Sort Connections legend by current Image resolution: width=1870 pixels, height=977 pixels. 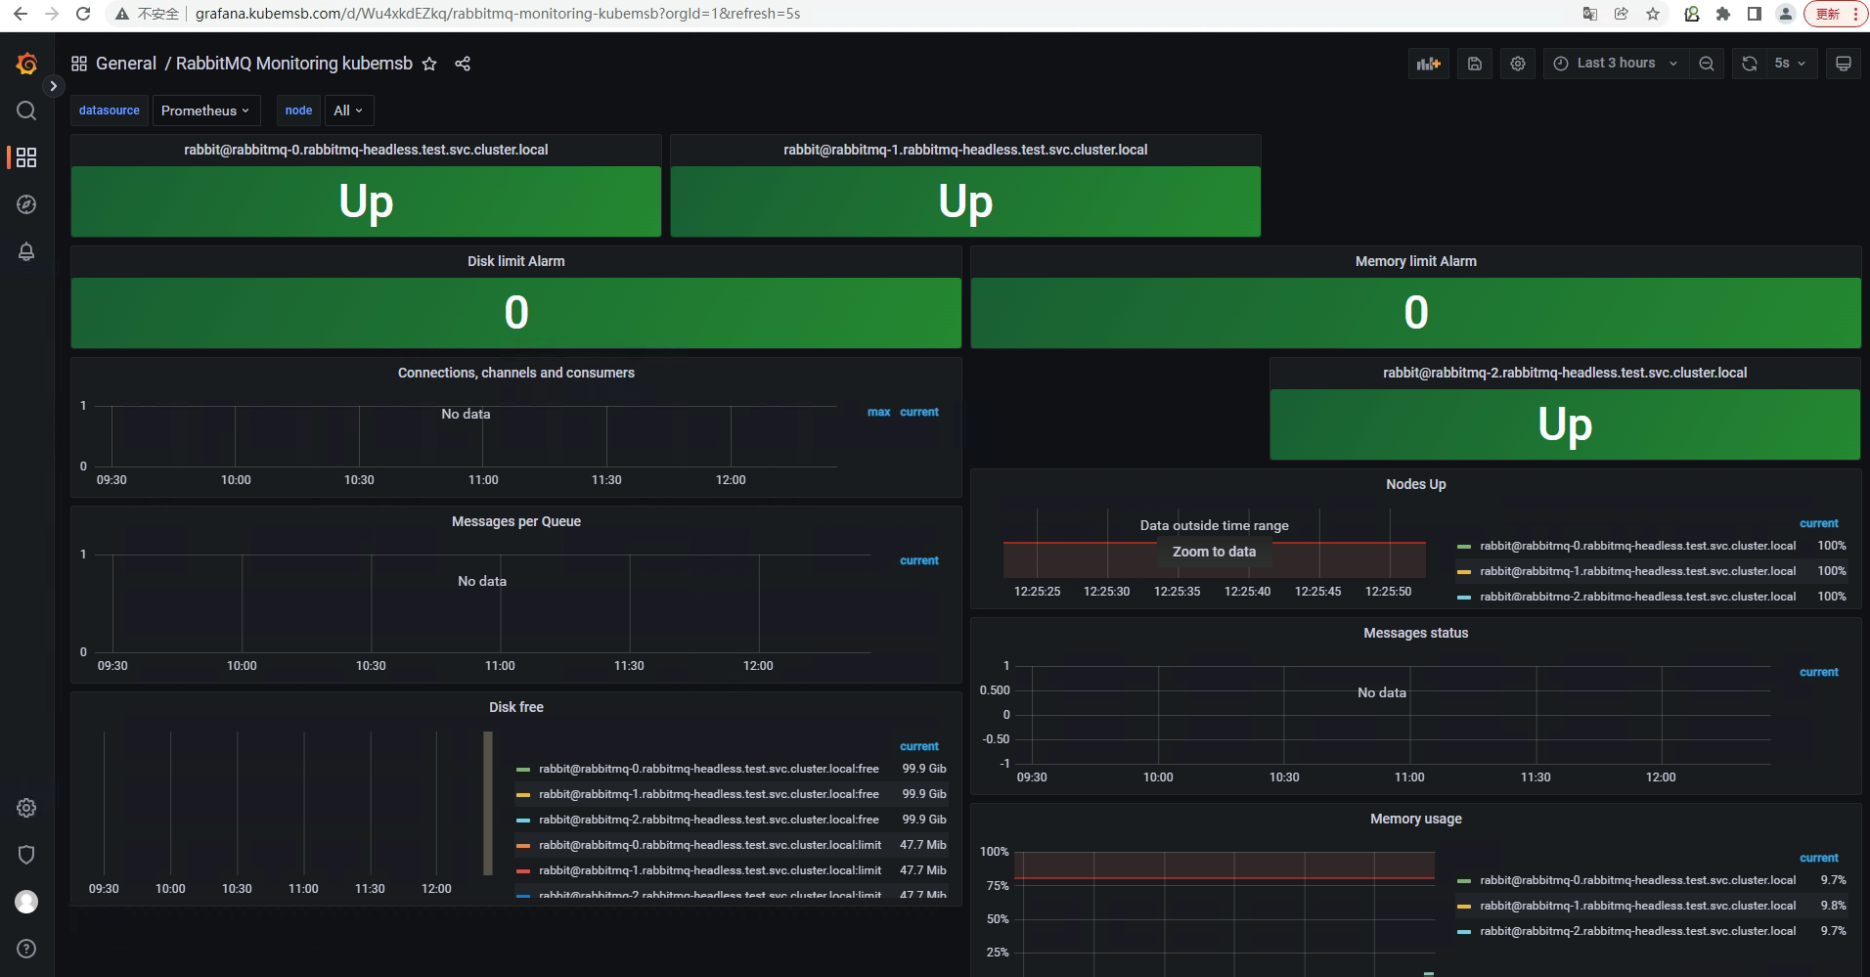coord(919,412)
